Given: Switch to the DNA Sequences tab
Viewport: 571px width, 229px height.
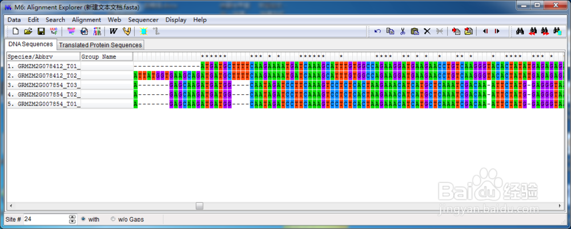Looking at the screenshot, I should (x=31, y=44).
